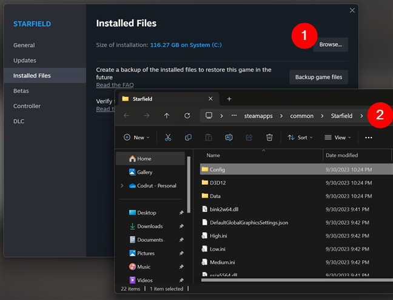The image size is (393, 300).
Task: Click the Copy icon in Explorer toolbar
Action: click(188, 138)
